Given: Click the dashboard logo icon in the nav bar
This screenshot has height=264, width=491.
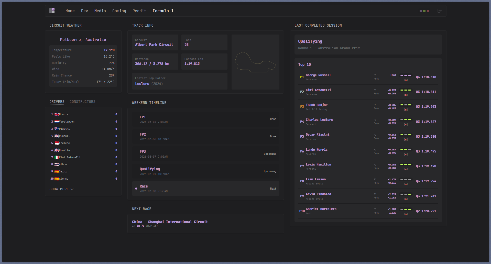Looking at the screenshot, I should click(x=52, y=11).
